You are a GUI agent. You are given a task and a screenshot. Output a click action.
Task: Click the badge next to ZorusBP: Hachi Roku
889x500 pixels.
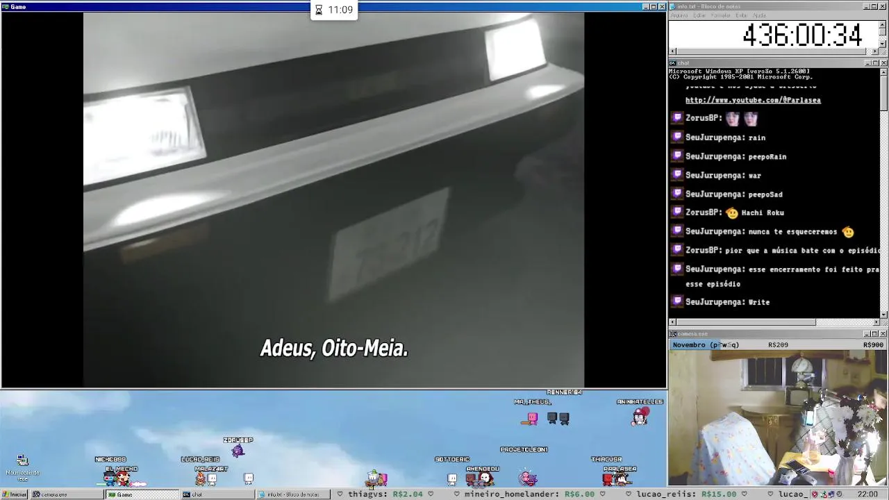click(677, 212)
